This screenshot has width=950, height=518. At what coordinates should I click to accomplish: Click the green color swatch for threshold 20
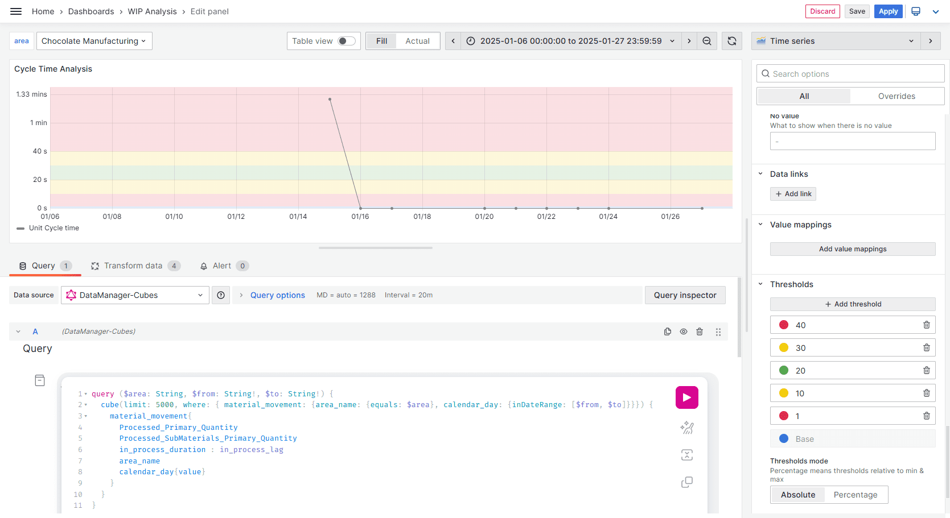coord(784,371)
